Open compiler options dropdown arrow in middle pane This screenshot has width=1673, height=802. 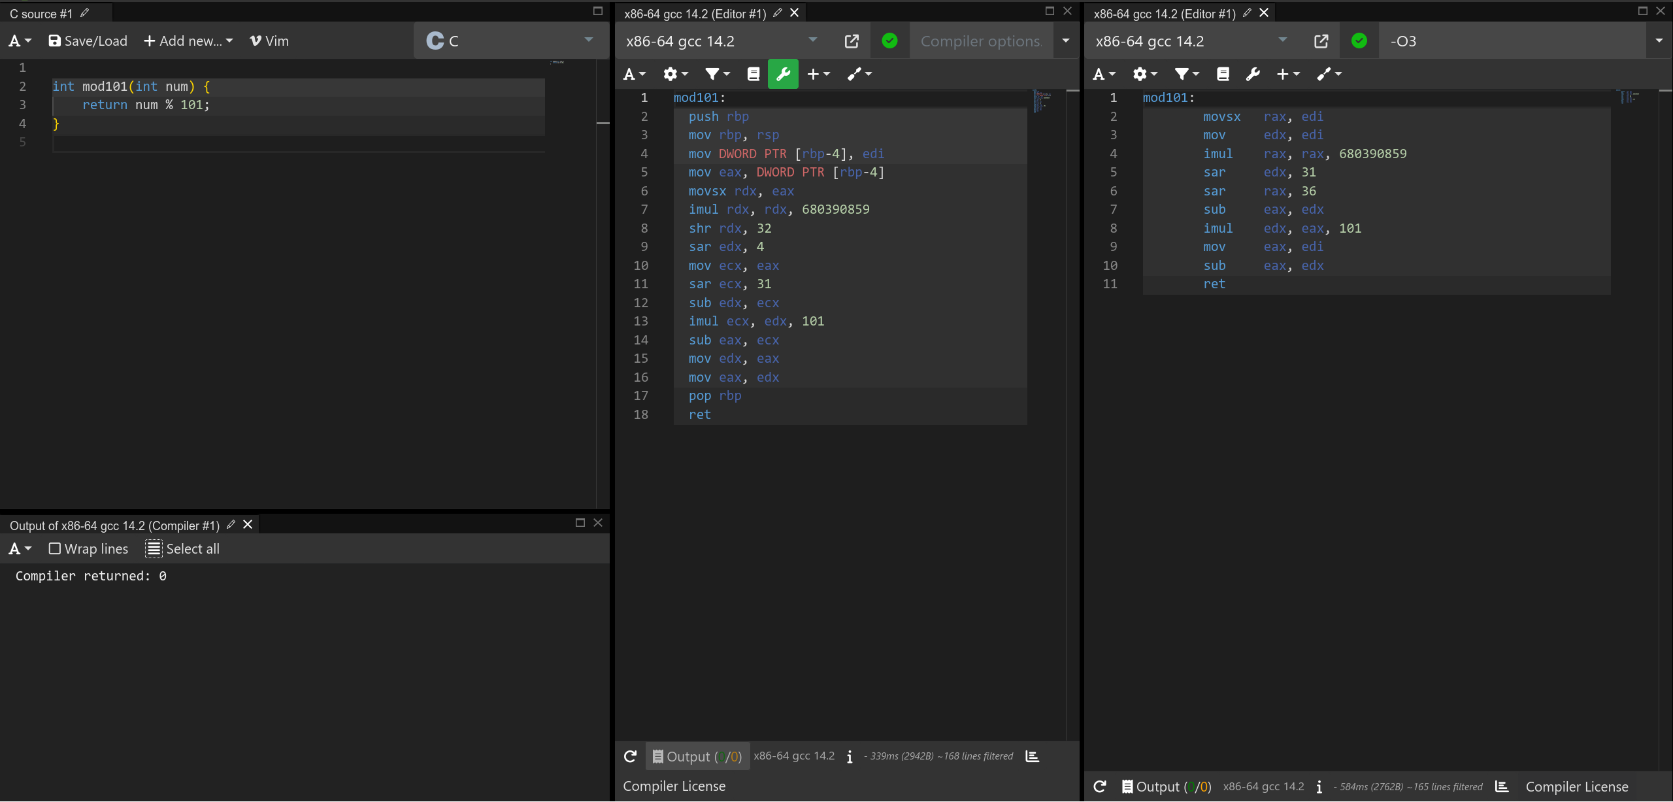[1066, 41]
